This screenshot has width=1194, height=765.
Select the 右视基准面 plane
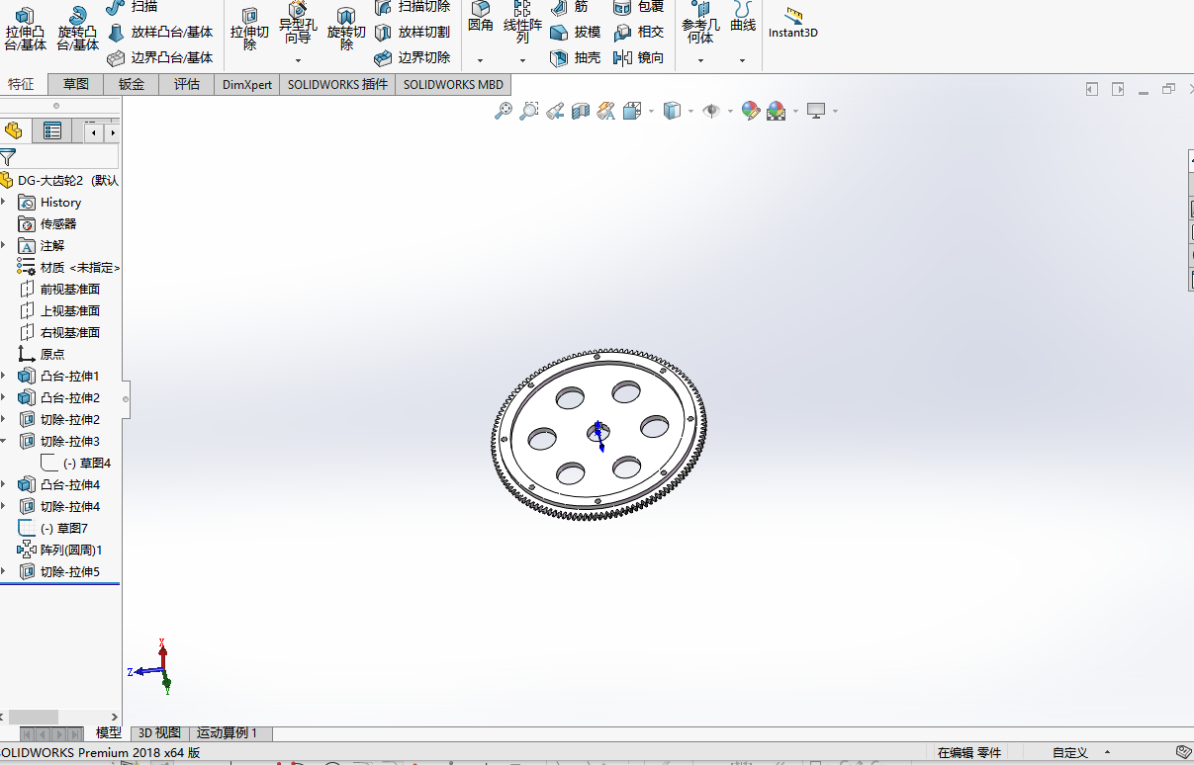point(59,333)
